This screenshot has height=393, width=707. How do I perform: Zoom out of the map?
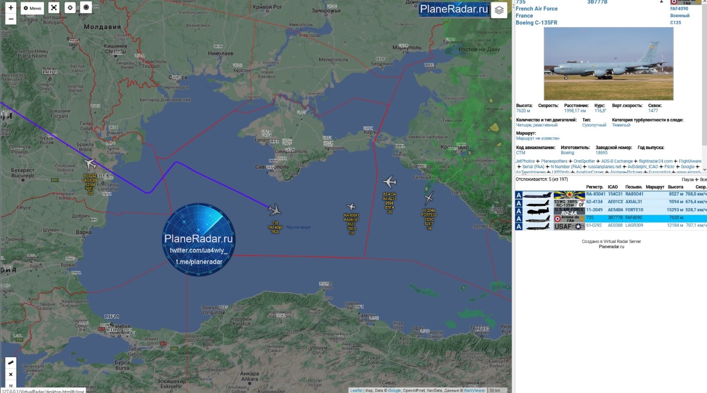pos(11,19)
